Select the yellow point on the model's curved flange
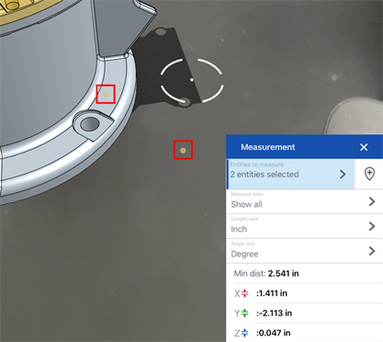383x342 pixels. (x=106, y=95)
